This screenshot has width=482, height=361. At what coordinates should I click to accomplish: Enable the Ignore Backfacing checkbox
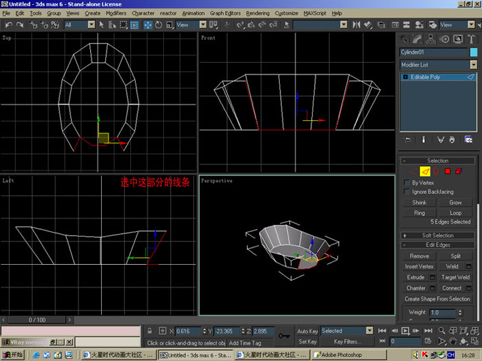[407, 192]
